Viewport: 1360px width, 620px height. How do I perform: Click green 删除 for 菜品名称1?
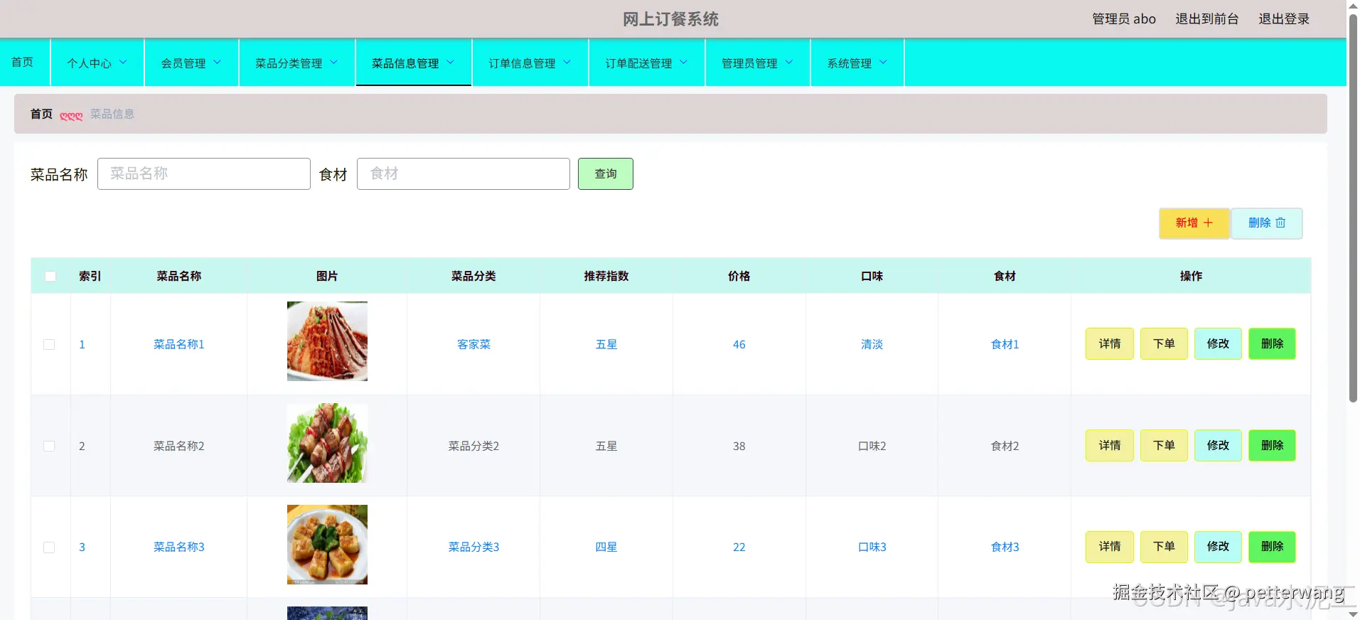1272,343
